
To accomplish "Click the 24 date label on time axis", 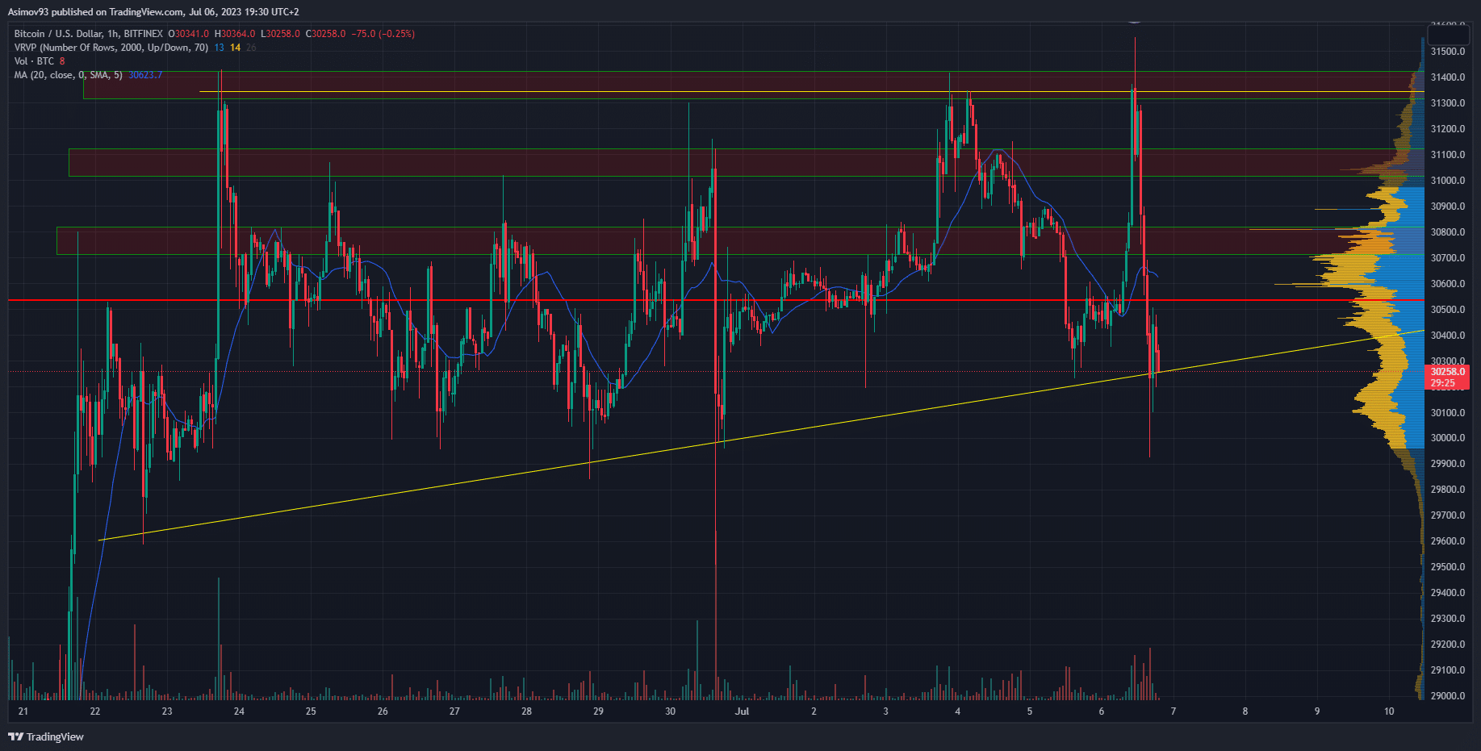I will click(239, 711).
